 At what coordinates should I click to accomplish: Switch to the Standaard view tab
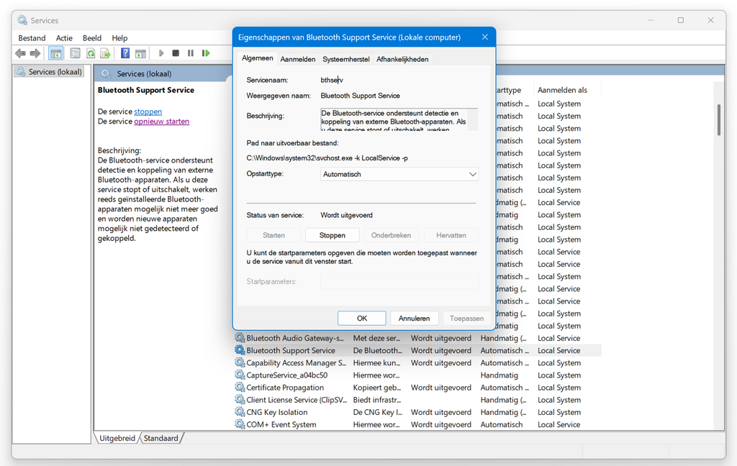(160, 438)
